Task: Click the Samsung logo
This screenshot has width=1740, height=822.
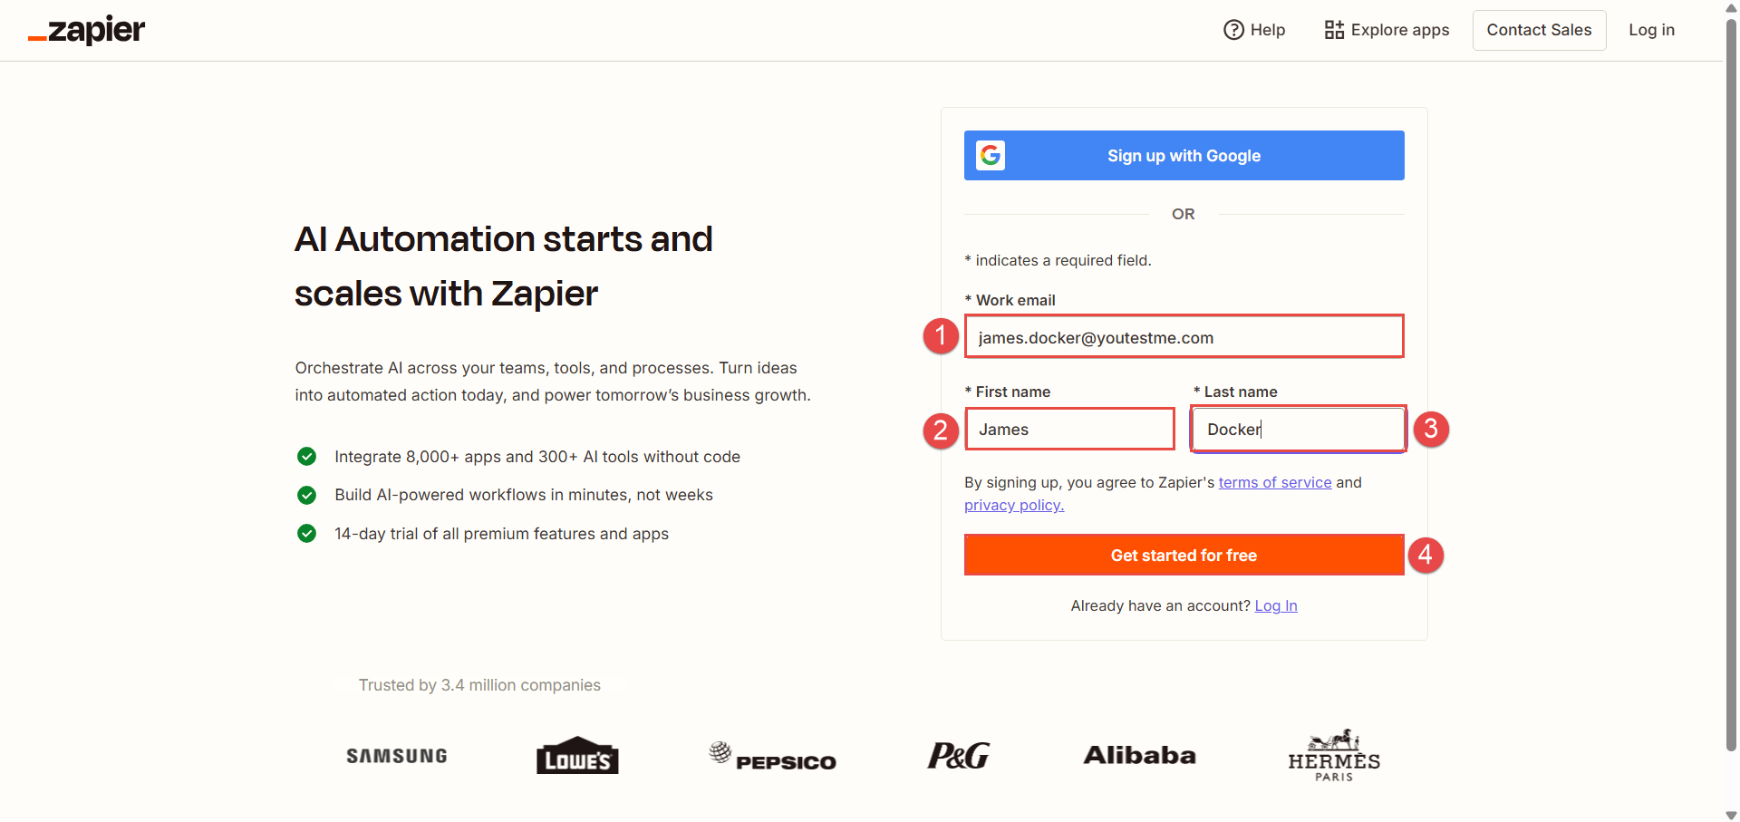Action: pyautogui.click(x=397, y=756)
